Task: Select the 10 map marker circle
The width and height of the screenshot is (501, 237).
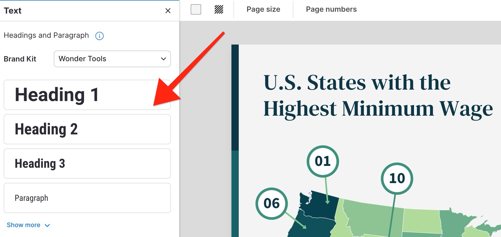Action: coord(397,179)
